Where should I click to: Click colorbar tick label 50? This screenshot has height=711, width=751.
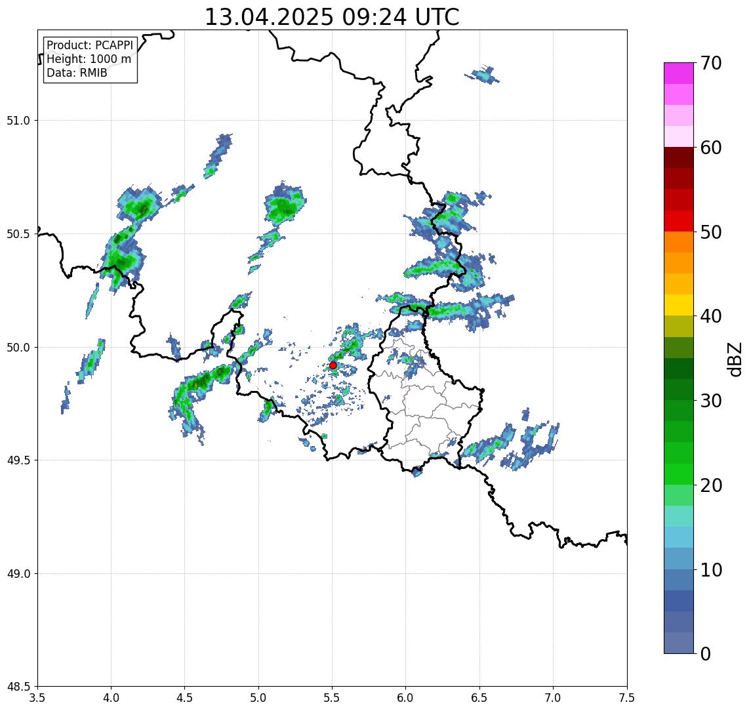click(711, 232)
